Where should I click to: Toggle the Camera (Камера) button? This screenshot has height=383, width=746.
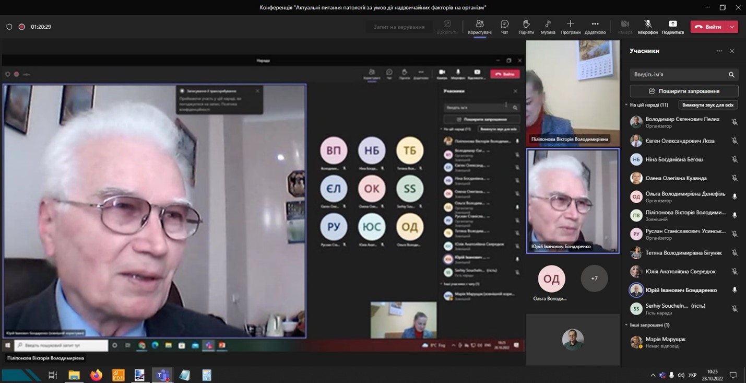[x=624, y=25]
